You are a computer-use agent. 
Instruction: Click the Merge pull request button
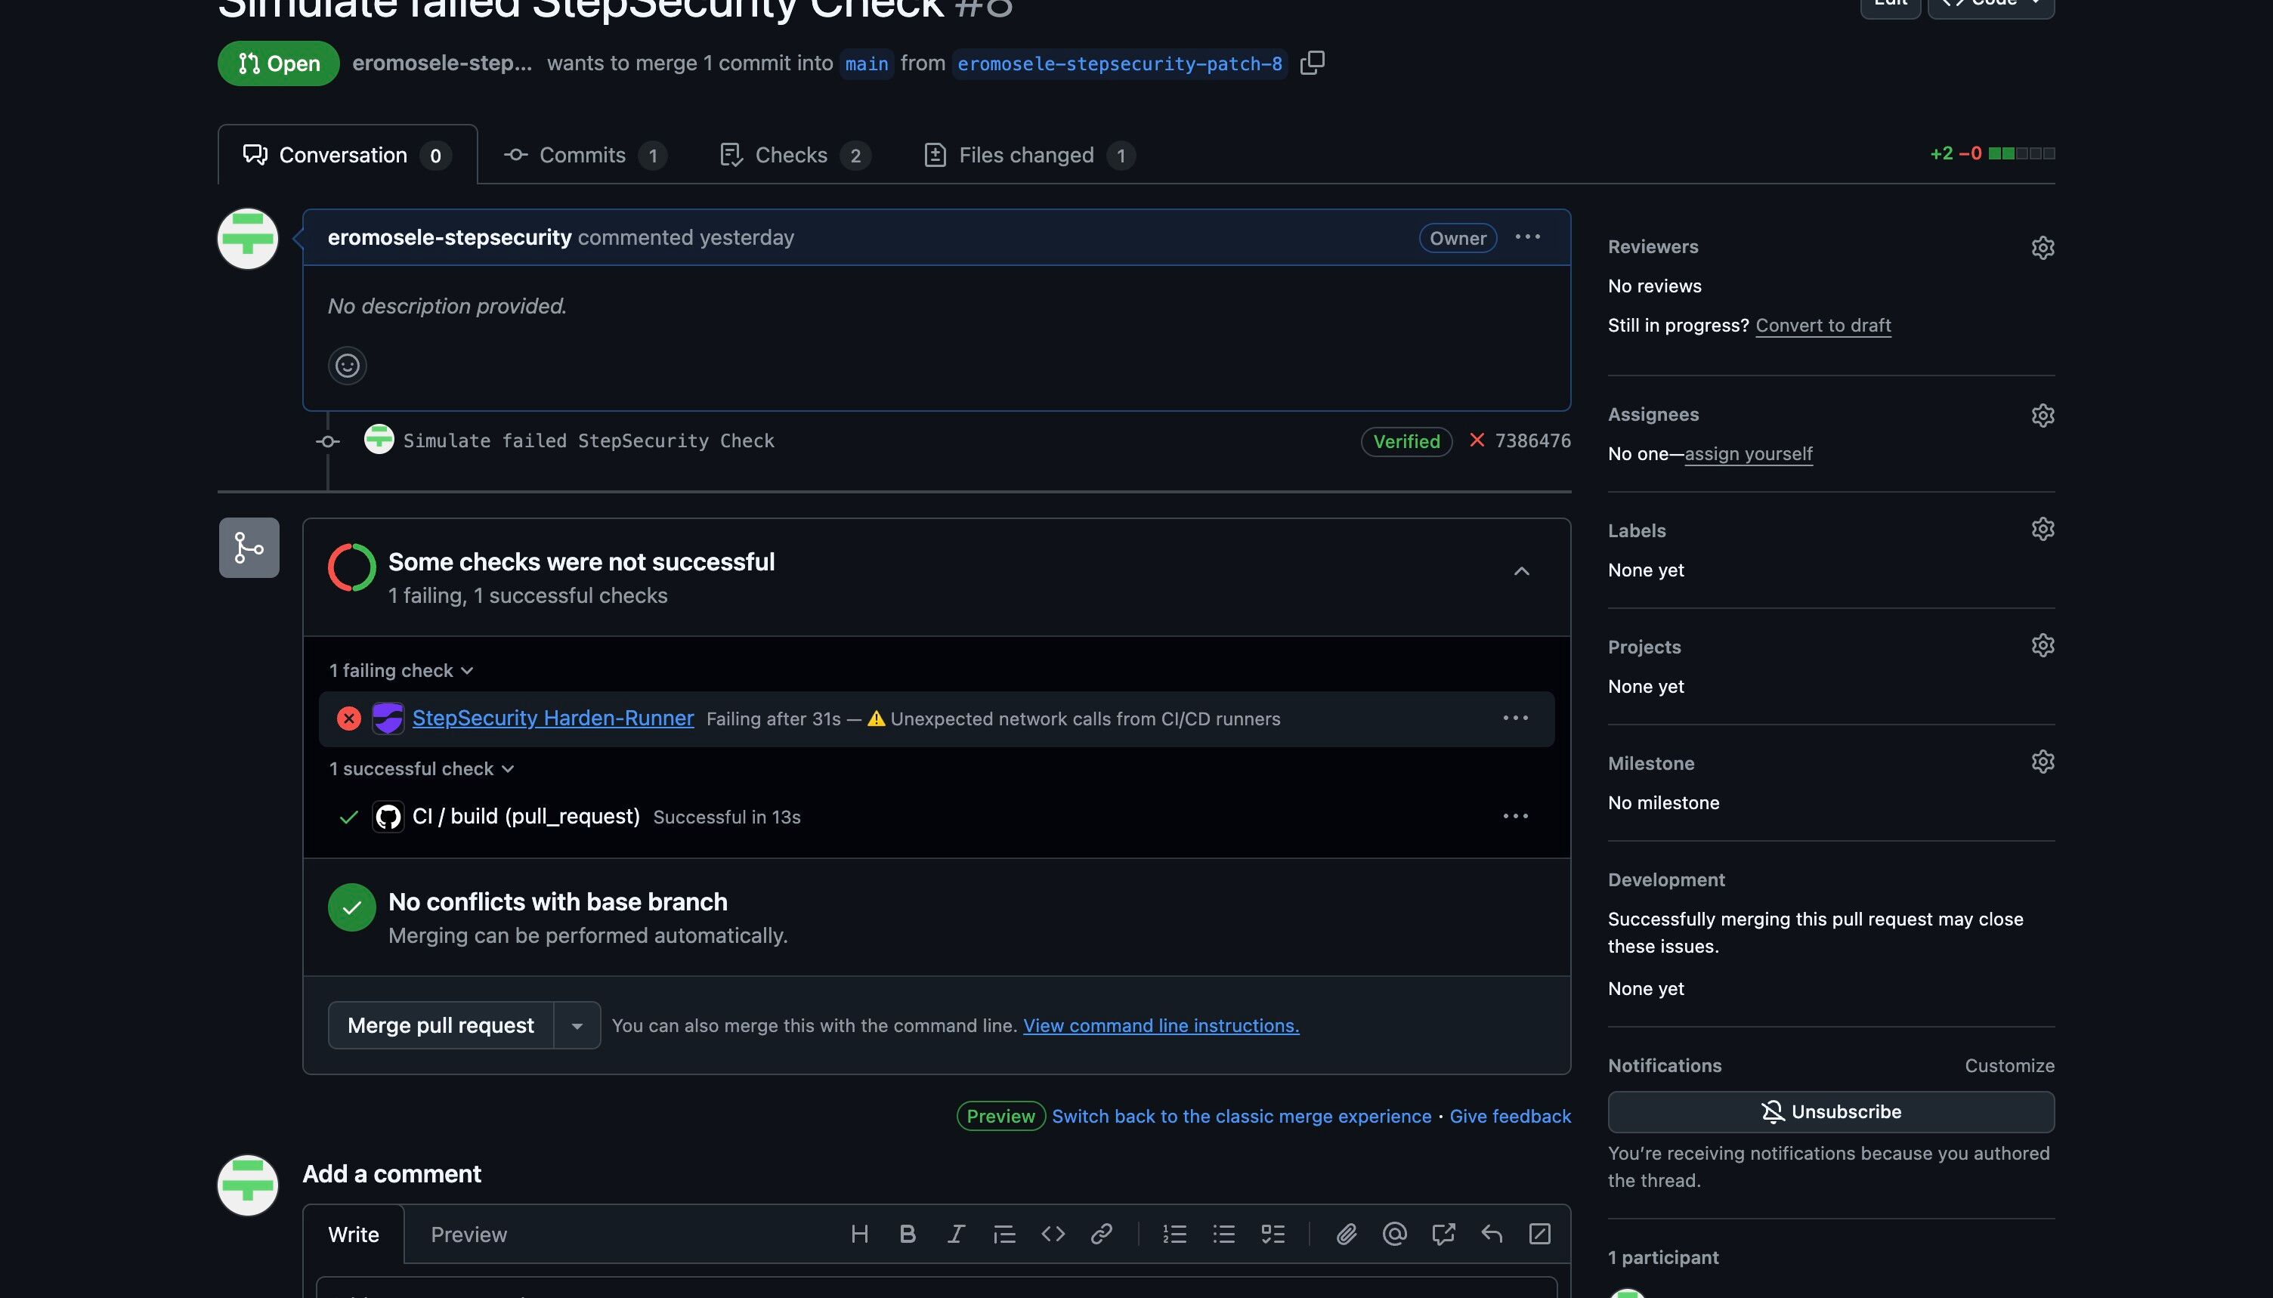(x=441, y=1025)
